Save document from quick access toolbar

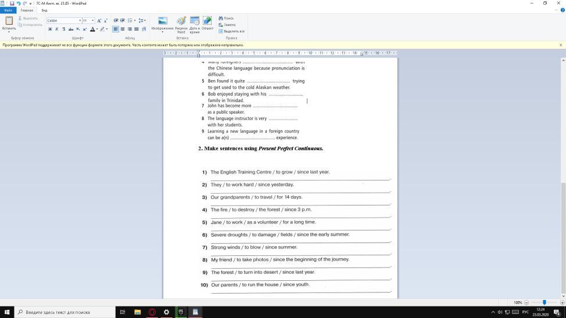[12, 3]
